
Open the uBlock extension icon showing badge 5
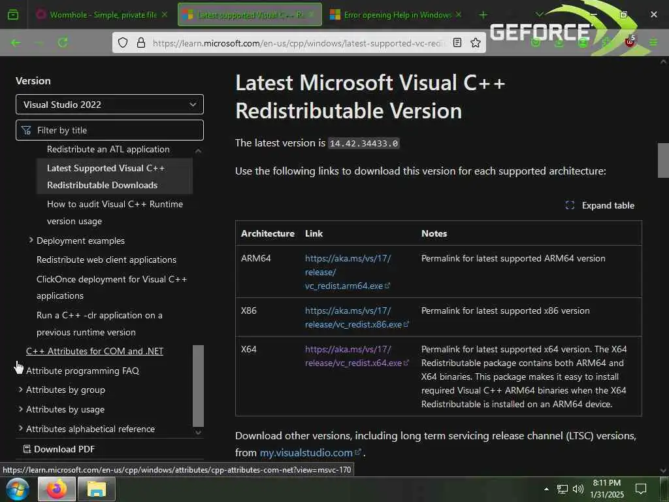click(x=630, y=41)
